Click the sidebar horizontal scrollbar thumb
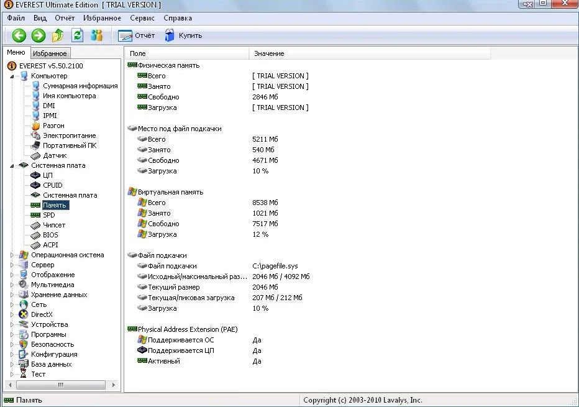Viewport: 579px width, 407px height. point(60,385)
